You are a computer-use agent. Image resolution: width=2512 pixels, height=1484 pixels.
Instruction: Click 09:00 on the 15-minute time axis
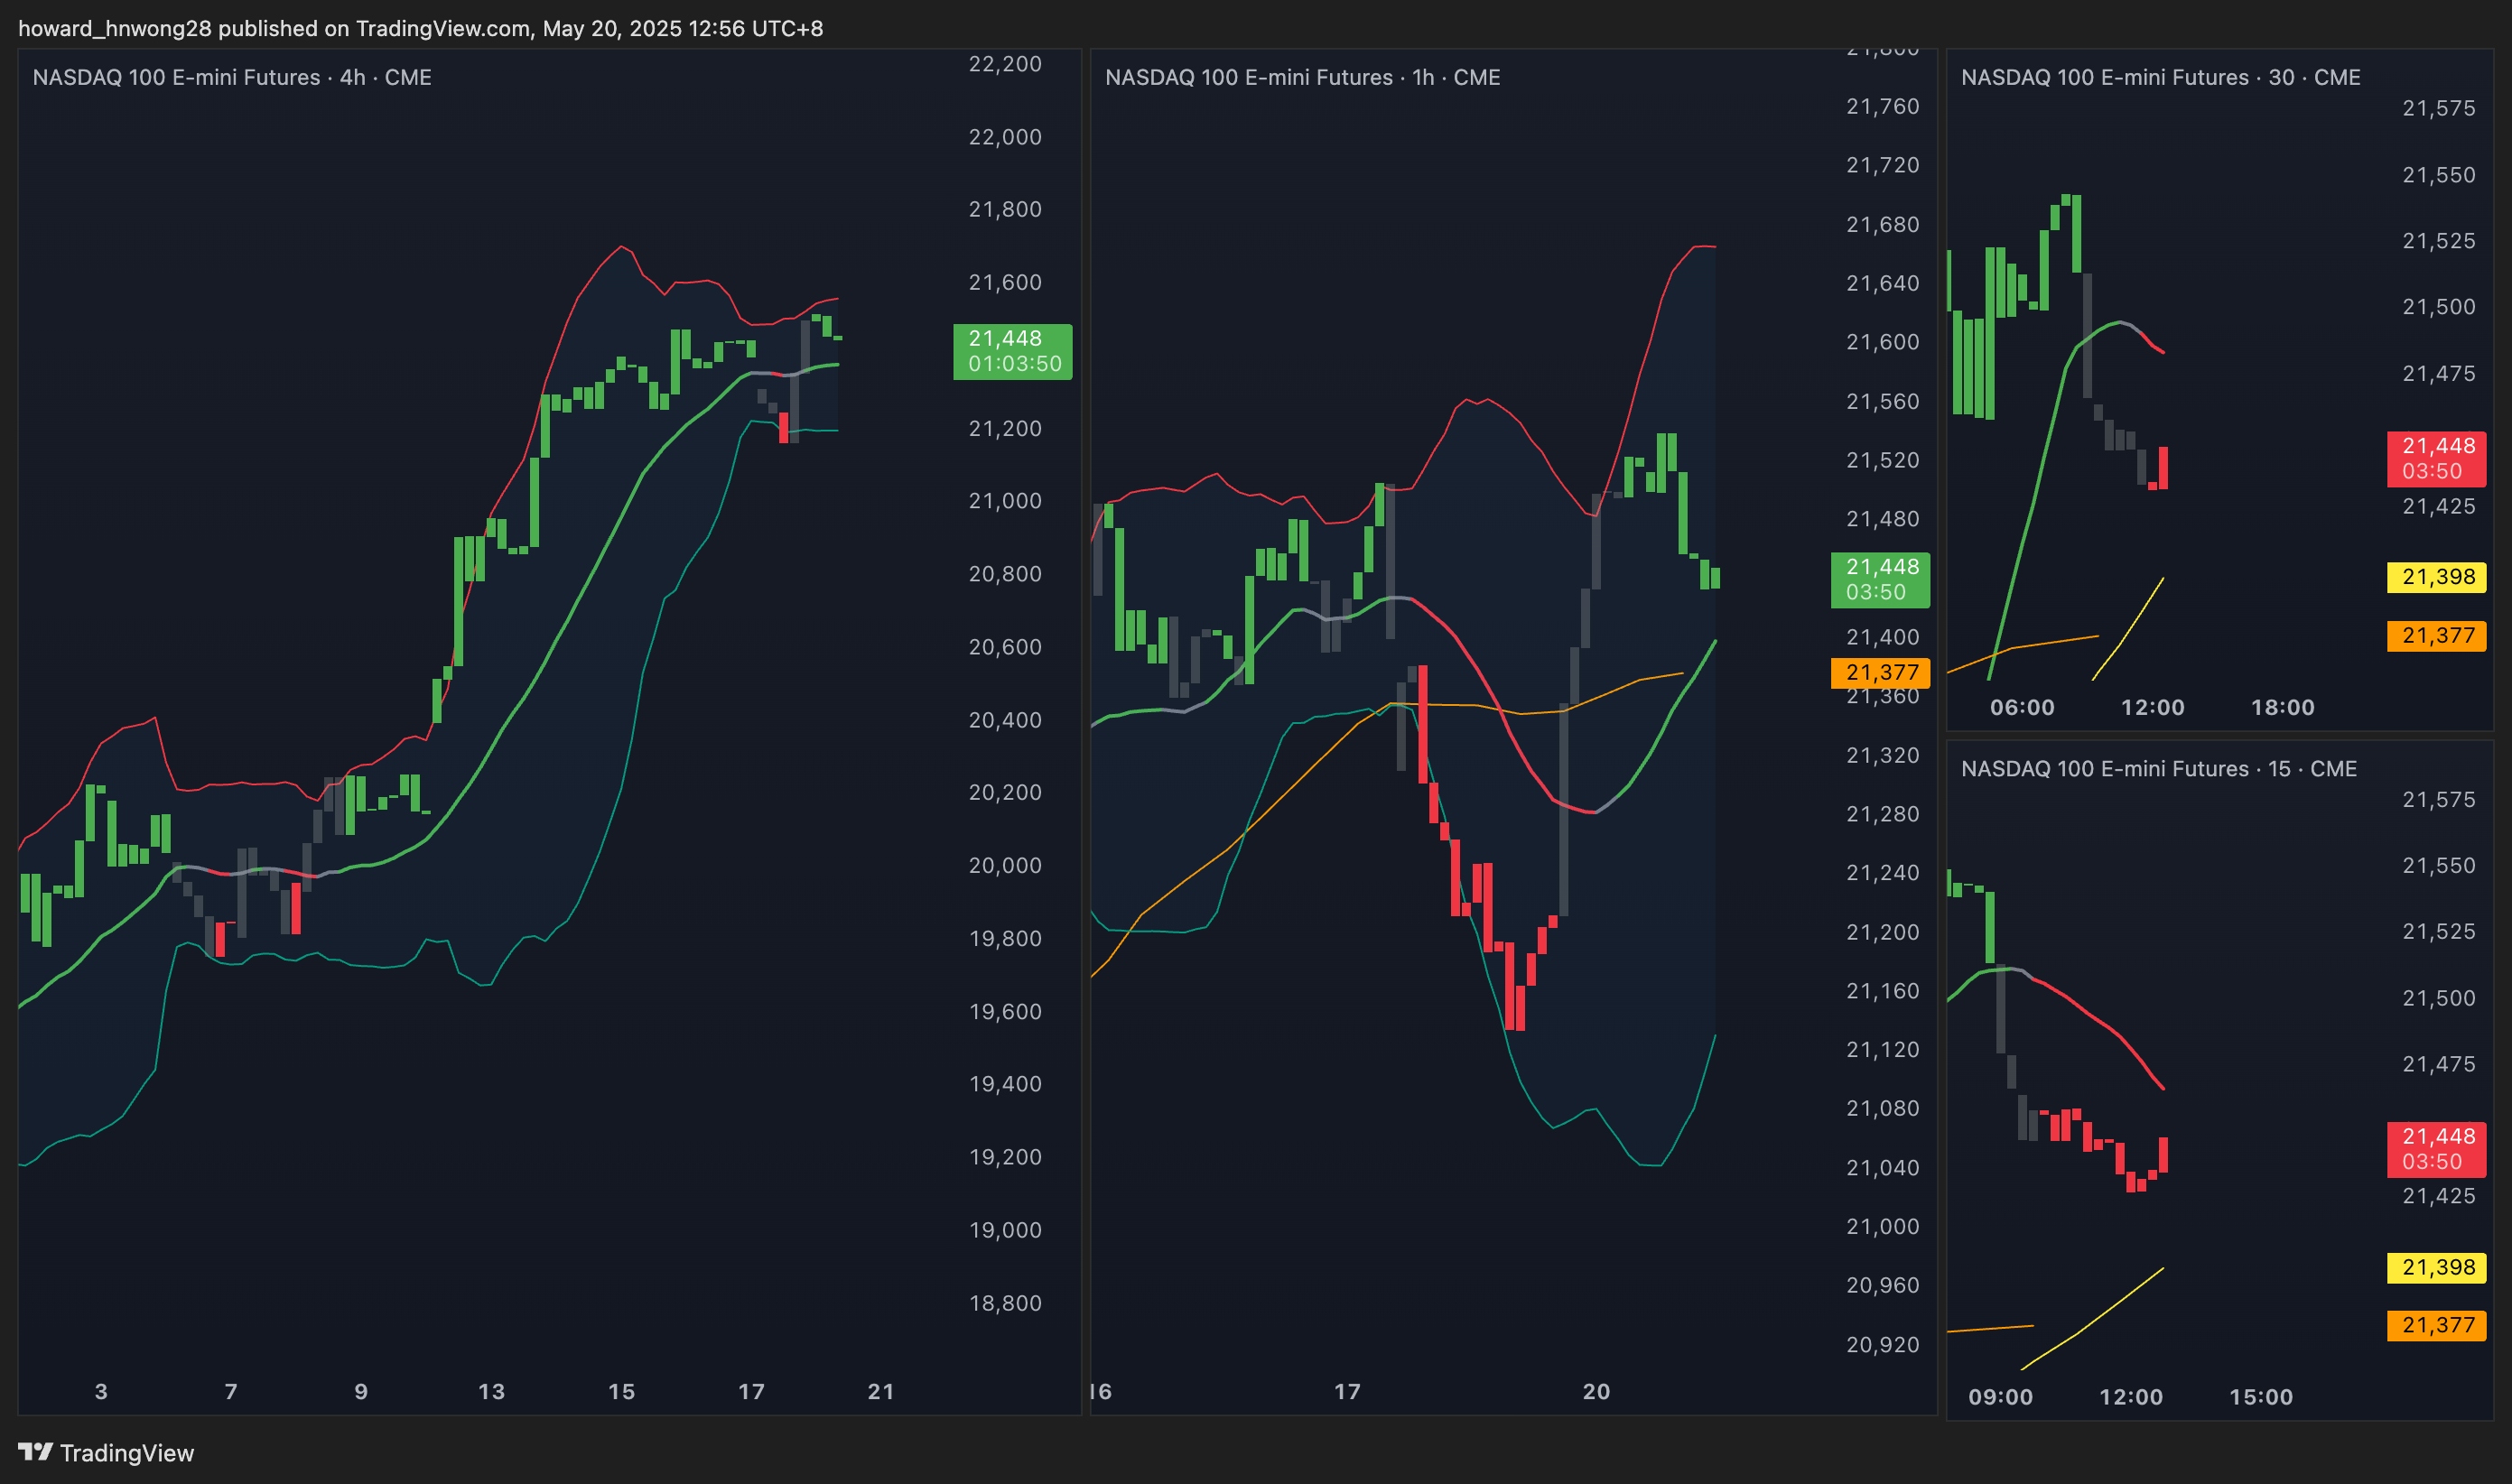click(2000, 1397)
